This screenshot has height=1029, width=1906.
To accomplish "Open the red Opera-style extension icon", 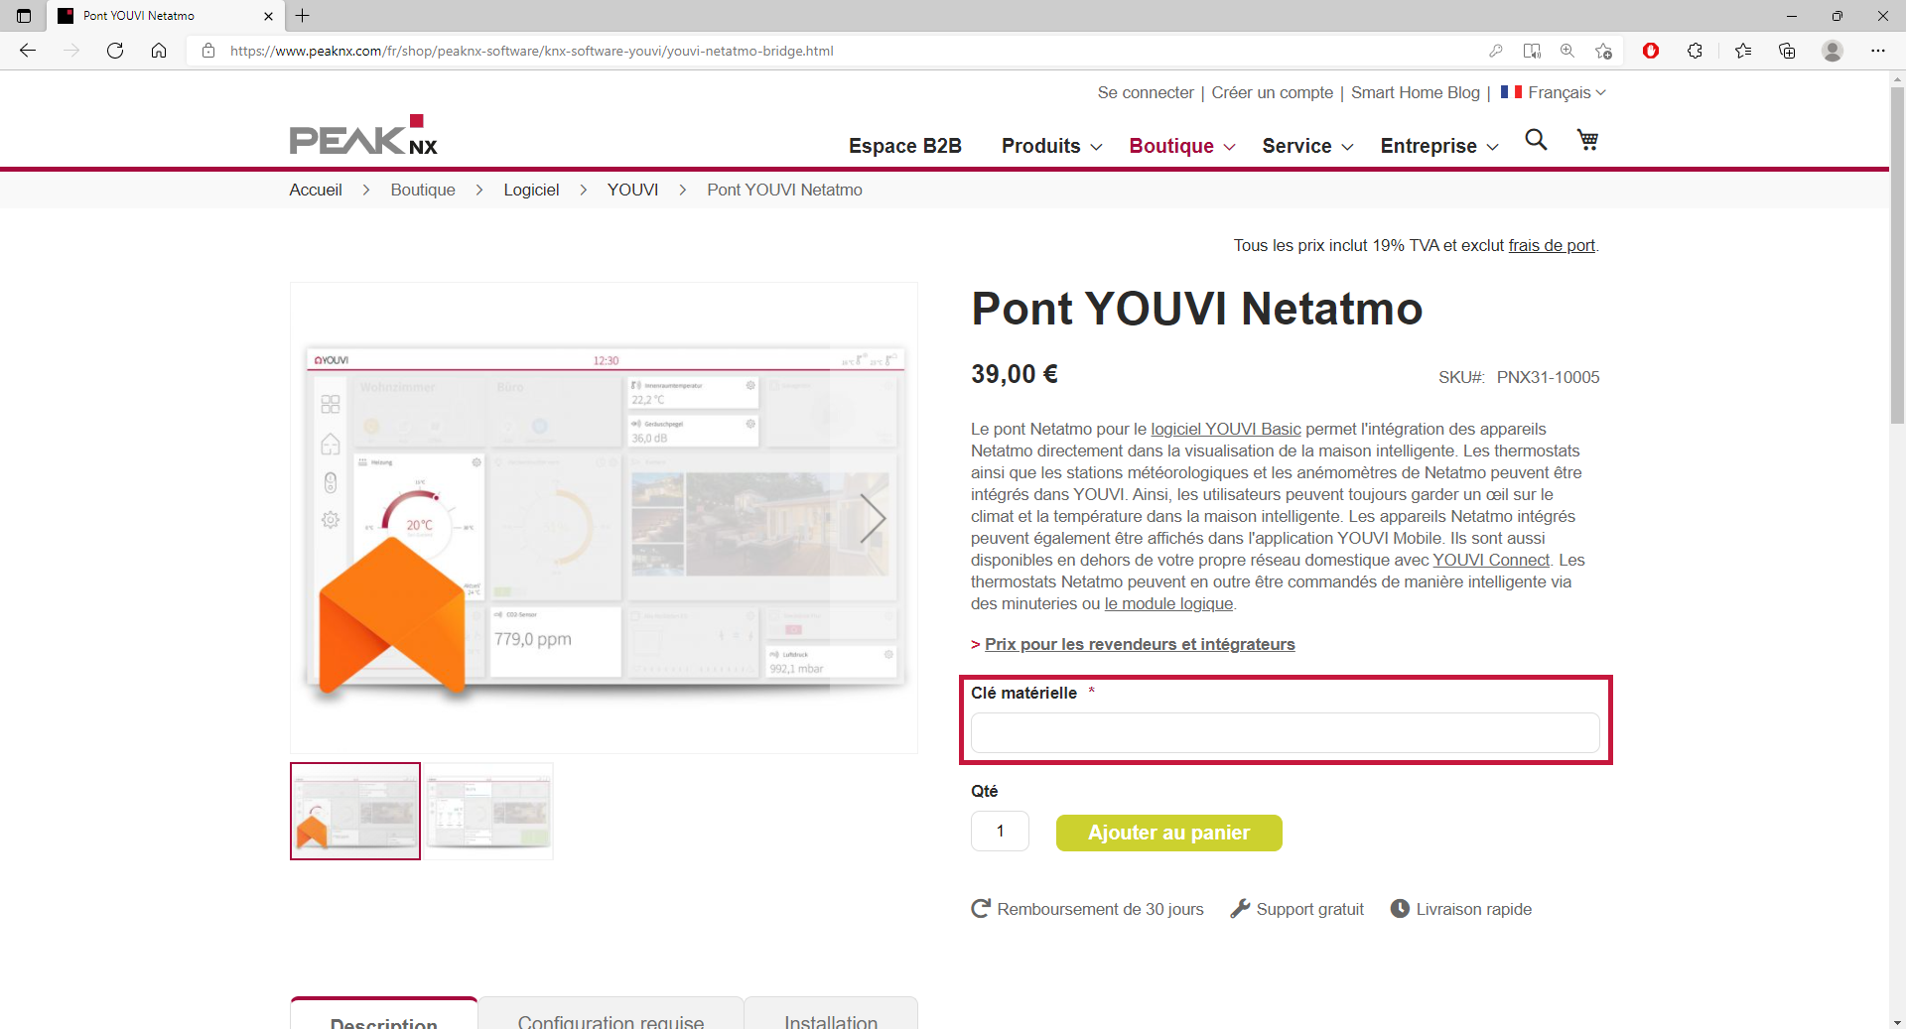I will point(1651,51).
